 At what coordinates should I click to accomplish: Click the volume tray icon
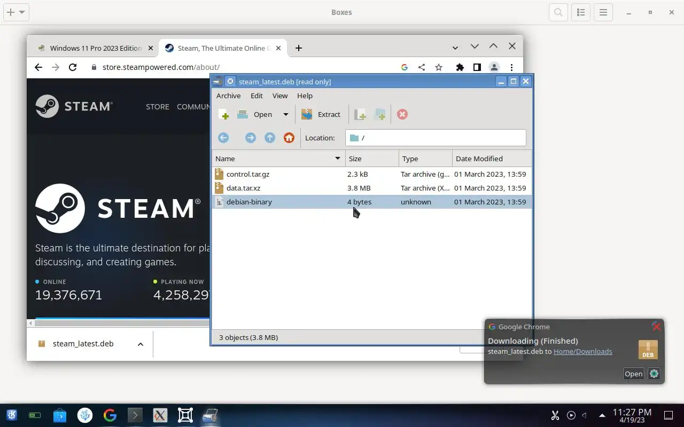point(585,415)
